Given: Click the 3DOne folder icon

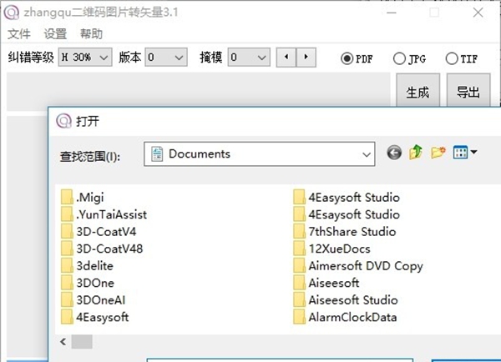Looking at the screenshot, I should 67,283.
